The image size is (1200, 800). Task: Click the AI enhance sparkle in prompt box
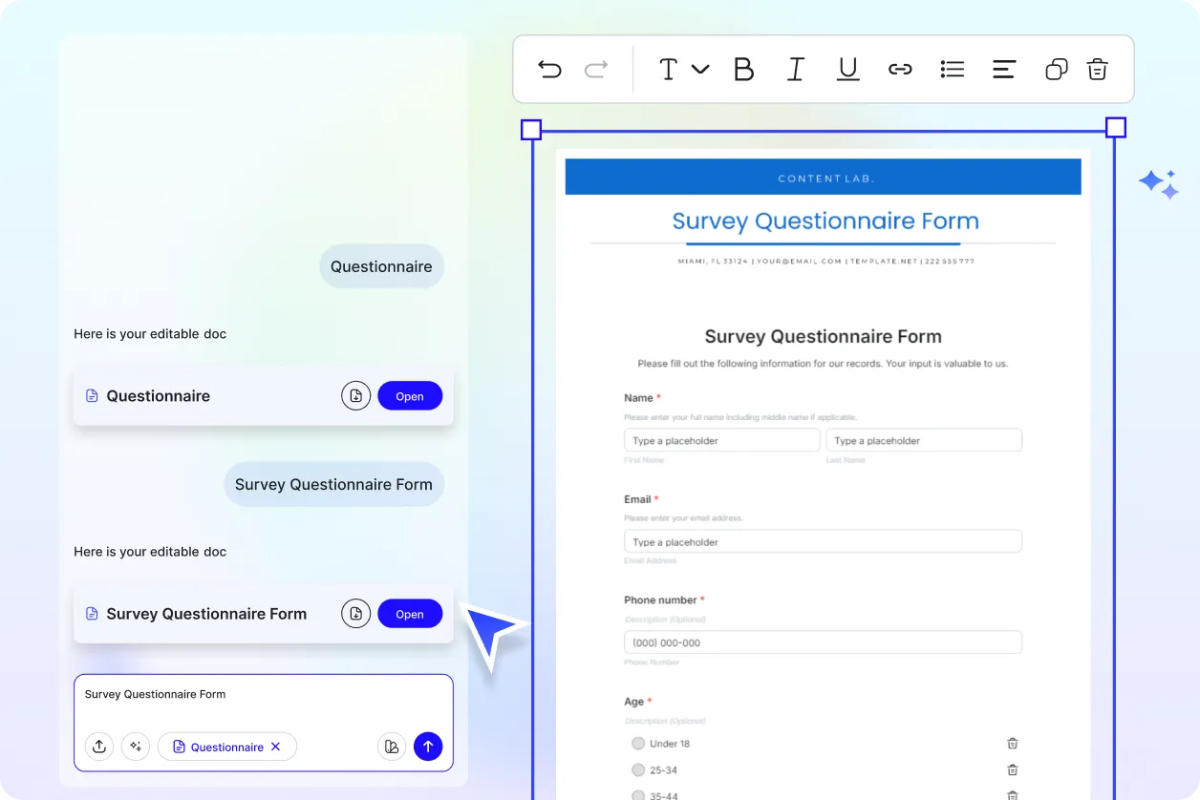tap(136, 747)
